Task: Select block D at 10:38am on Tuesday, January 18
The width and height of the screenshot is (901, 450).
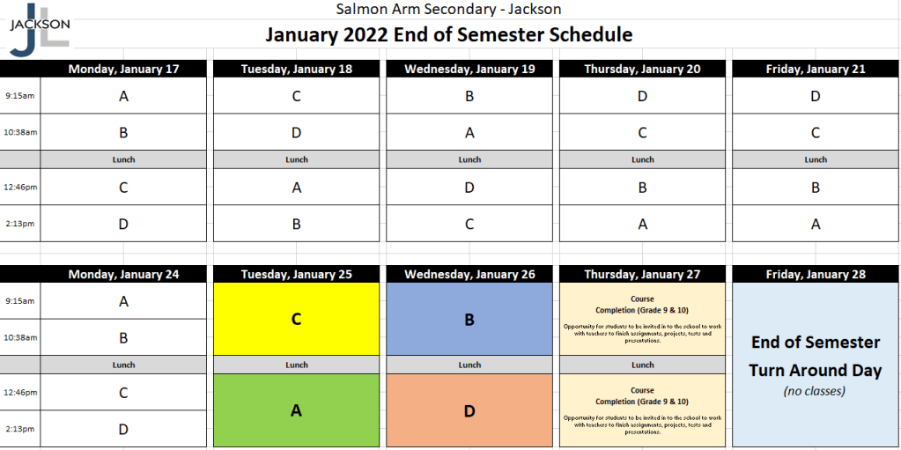Action: pyautogui.click(x=296, y=133)
